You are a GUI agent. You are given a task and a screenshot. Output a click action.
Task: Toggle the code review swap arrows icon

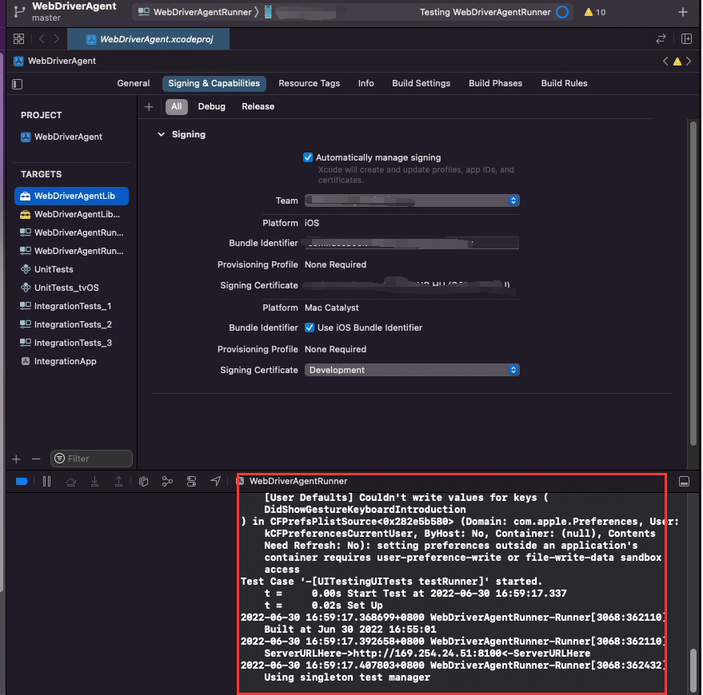pyautogui.click(x=661, y=39)
